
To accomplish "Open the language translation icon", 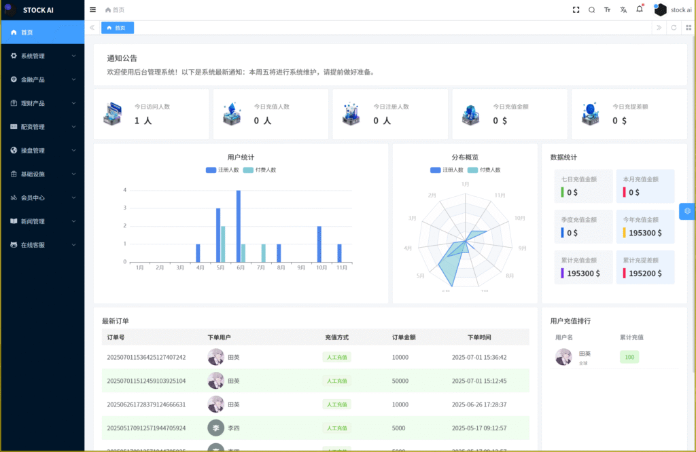I will click(623, 10).
